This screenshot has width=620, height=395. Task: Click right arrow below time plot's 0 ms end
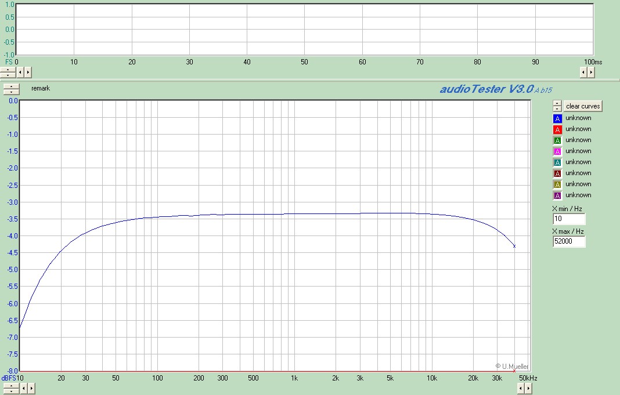(28, 73)
